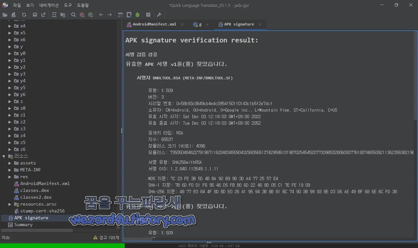Toggle the Deobfuscation toolbar icon

[121, 15]
